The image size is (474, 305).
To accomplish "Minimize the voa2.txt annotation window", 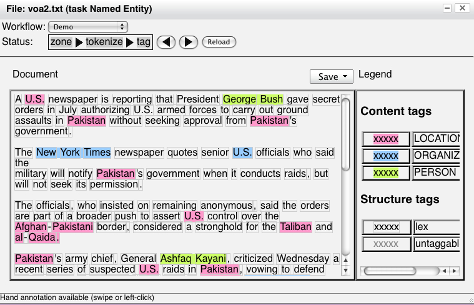I will (447, 8).
